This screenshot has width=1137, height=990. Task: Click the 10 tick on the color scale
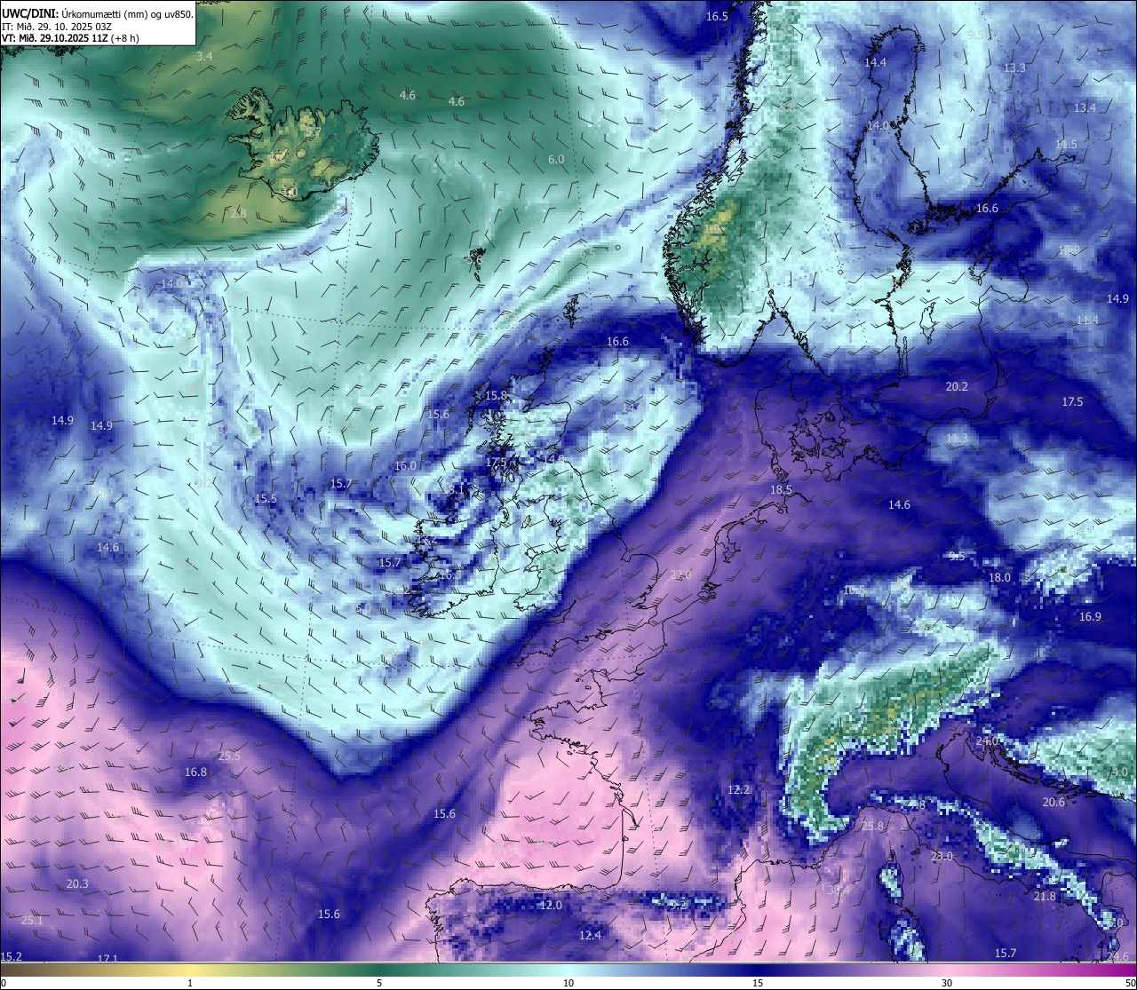coord(568,983)
